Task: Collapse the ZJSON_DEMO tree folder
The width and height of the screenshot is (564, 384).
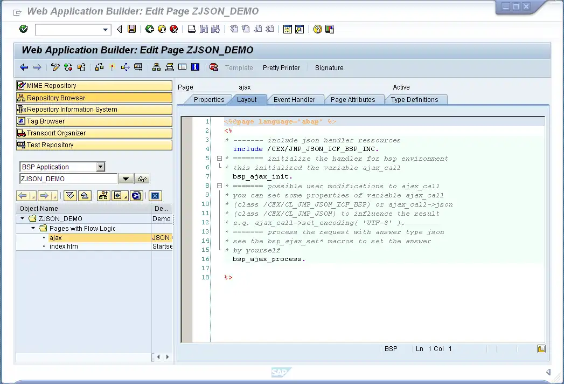Action: [23, 219]
